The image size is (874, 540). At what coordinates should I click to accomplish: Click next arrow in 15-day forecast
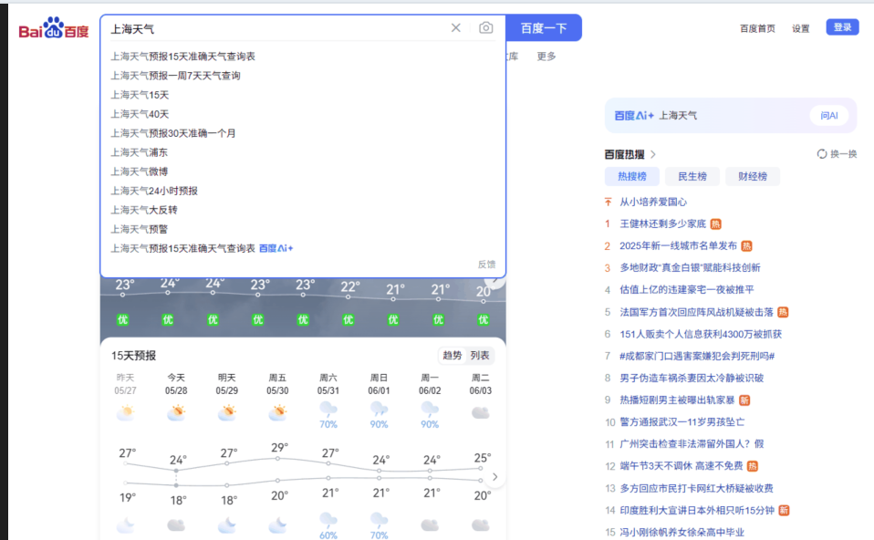495,477
